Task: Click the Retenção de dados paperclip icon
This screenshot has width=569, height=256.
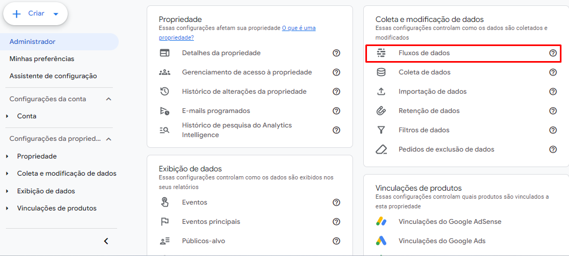Action: [x=381, y=111]
